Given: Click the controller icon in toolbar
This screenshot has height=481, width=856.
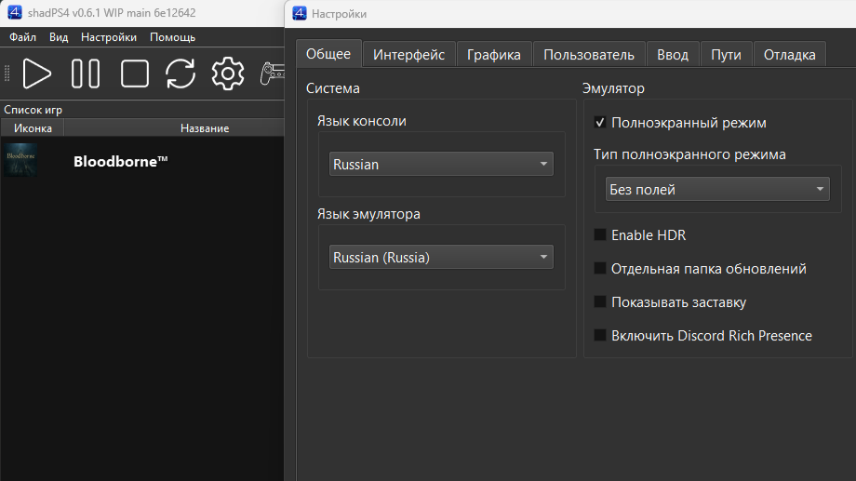Looking at the screenshot, I should 272,73.
